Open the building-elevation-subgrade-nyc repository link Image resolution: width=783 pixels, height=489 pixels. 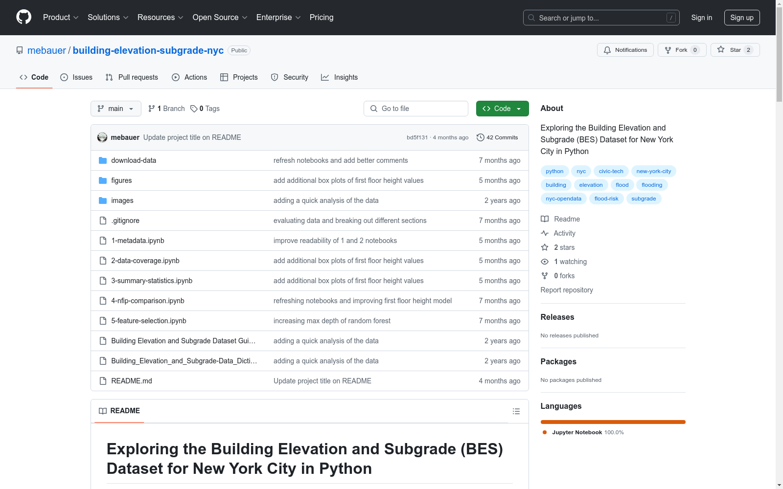pos(148,50)
